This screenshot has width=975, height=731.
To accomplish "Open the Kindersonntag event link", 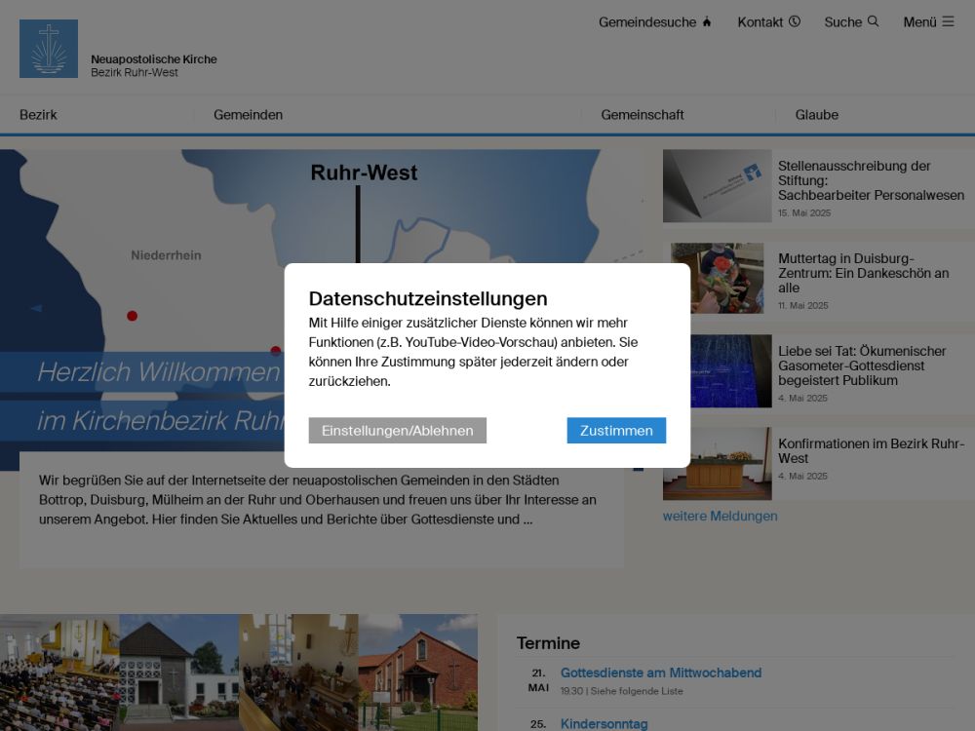I will tap(604, 723).
